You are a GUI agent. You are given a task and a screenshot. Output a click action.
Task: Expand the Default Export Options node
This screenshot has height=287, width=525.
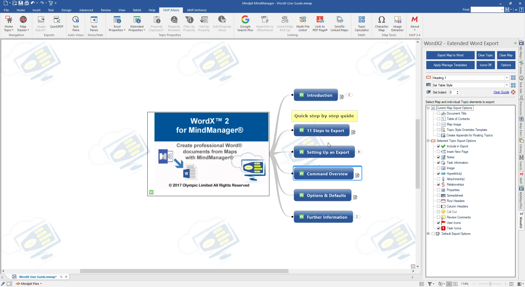tap(428, 234)
